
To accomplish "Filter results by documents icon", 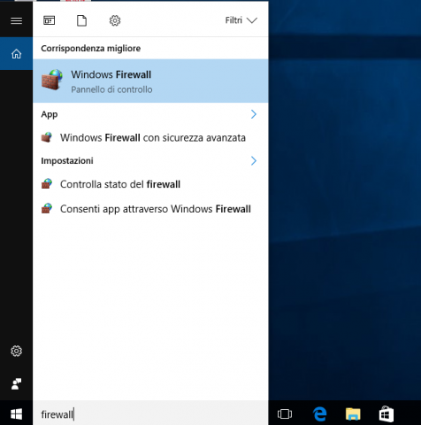I will (x=81, y=20).
